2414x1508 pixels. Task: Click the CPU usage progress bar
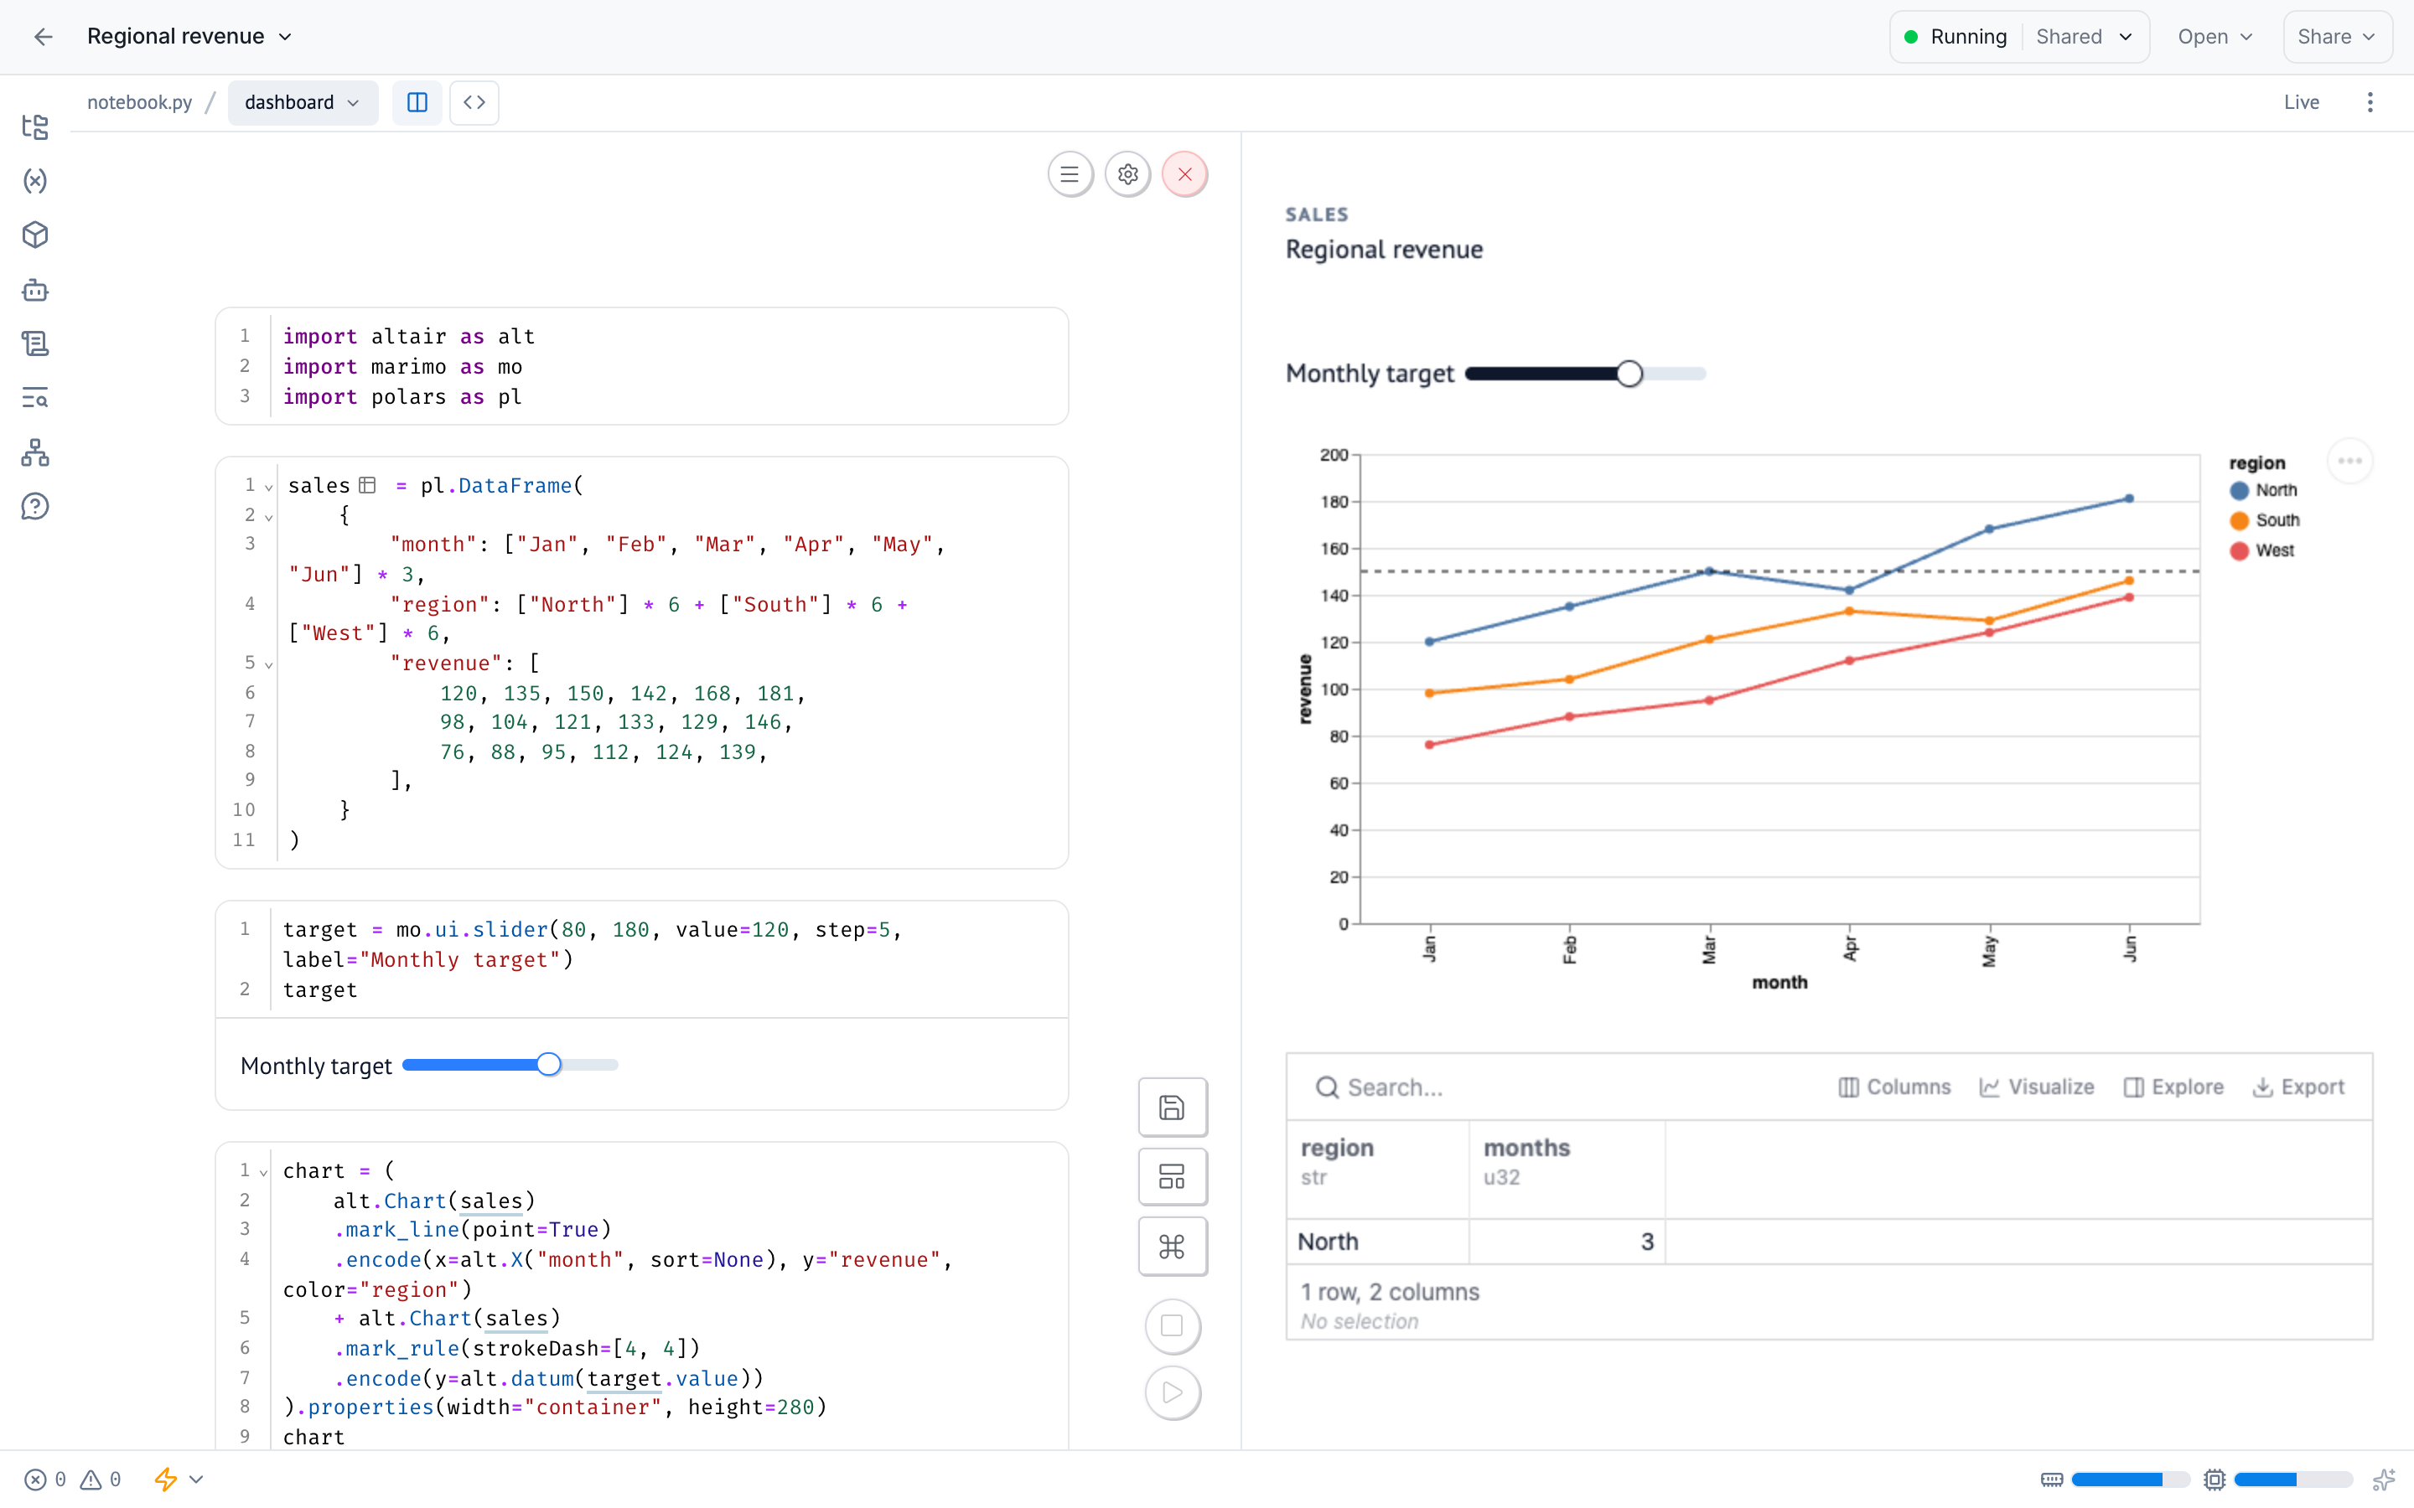2293,1479
